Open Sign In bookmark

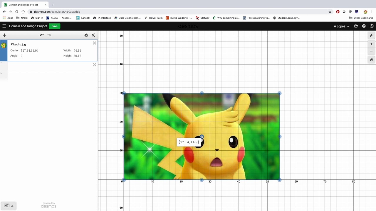point(37,18)
